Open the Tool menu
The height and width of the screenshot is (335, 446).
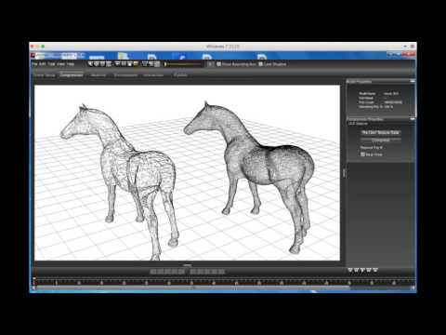coord(51,64)
